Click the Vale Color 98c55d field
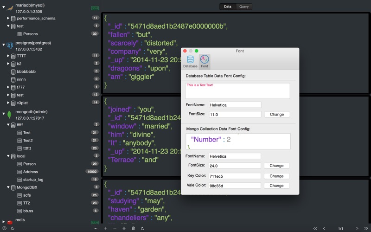This screenshot has width=371, height=232. pyautogui.click(x=235, y=186)
